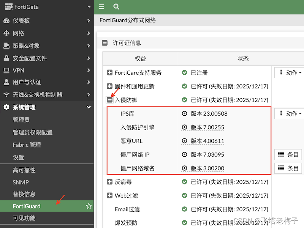
Task: Click the 安全配置文件 lock icon
Action: click(6, 58)
